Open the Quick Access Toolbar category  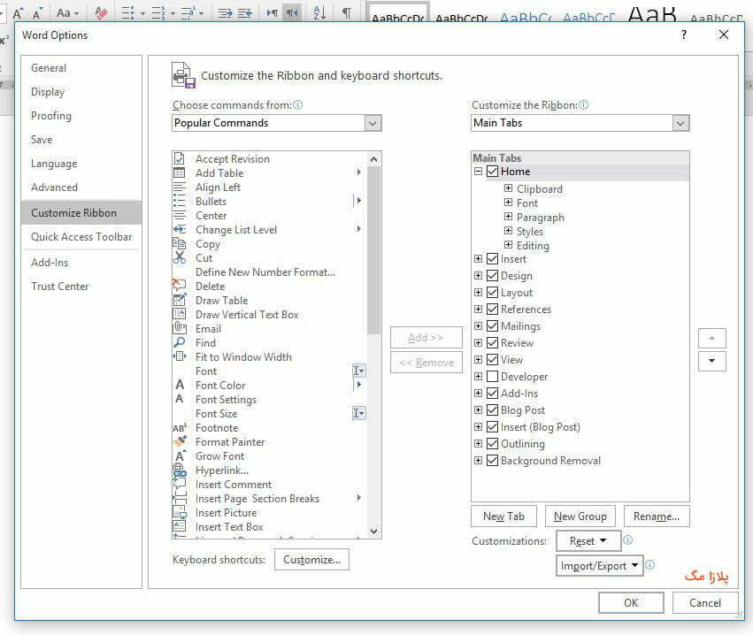81,237
